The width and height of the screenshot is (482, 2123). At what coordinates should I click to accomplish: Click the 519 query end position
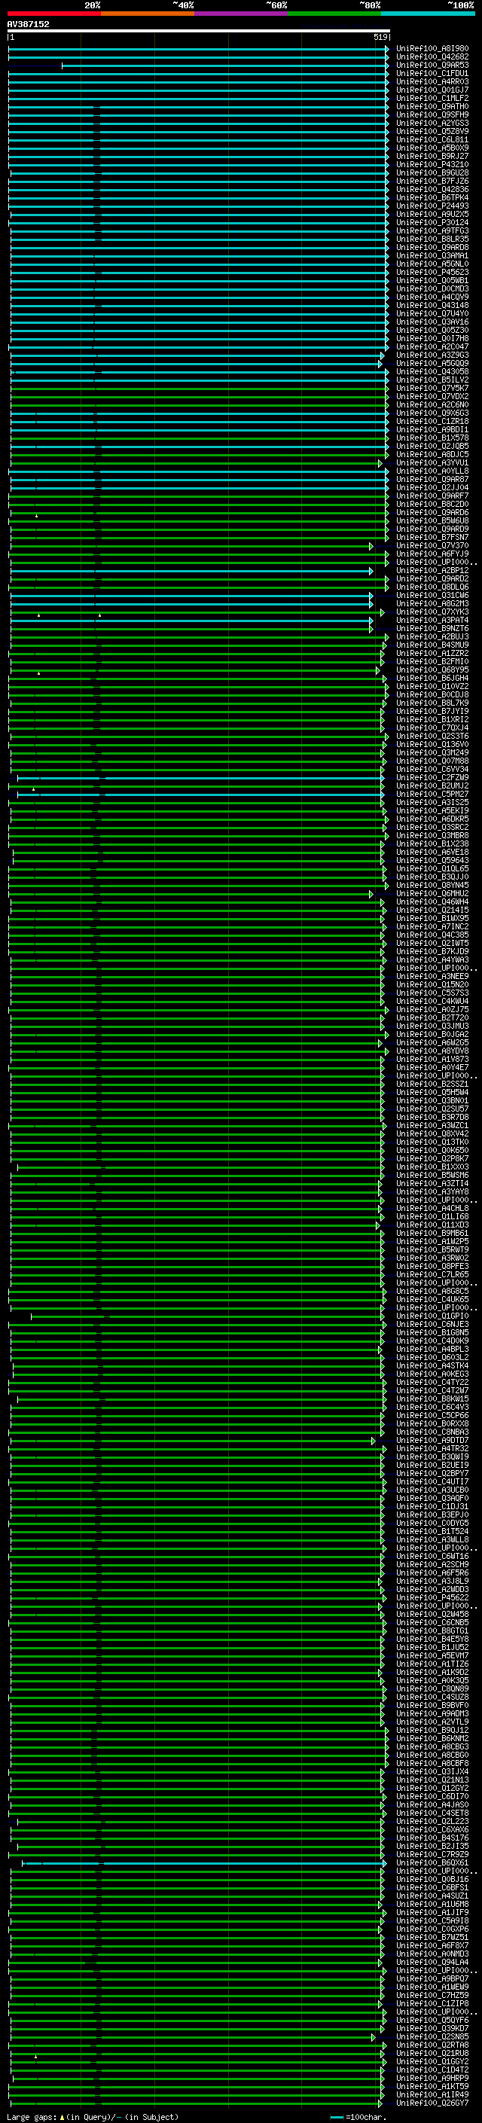(x=380, y=37)
